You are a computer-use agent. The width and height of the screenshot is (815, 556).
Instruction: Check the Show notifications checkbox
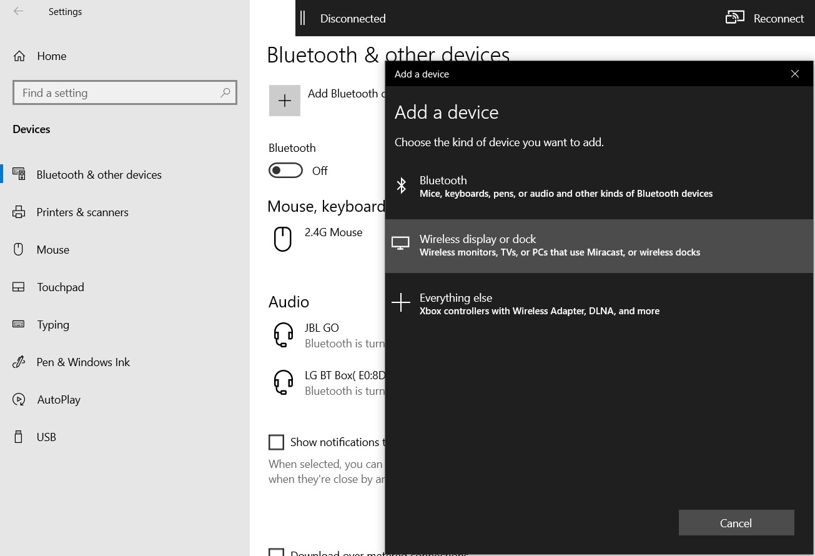click(276, 442)
